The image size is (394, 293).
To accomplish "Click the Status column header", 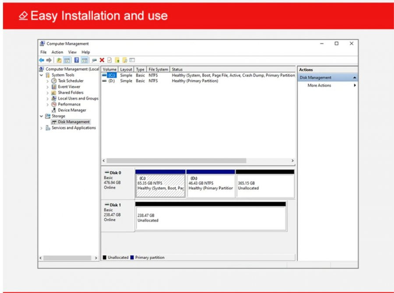I will (x=177, y=69).
